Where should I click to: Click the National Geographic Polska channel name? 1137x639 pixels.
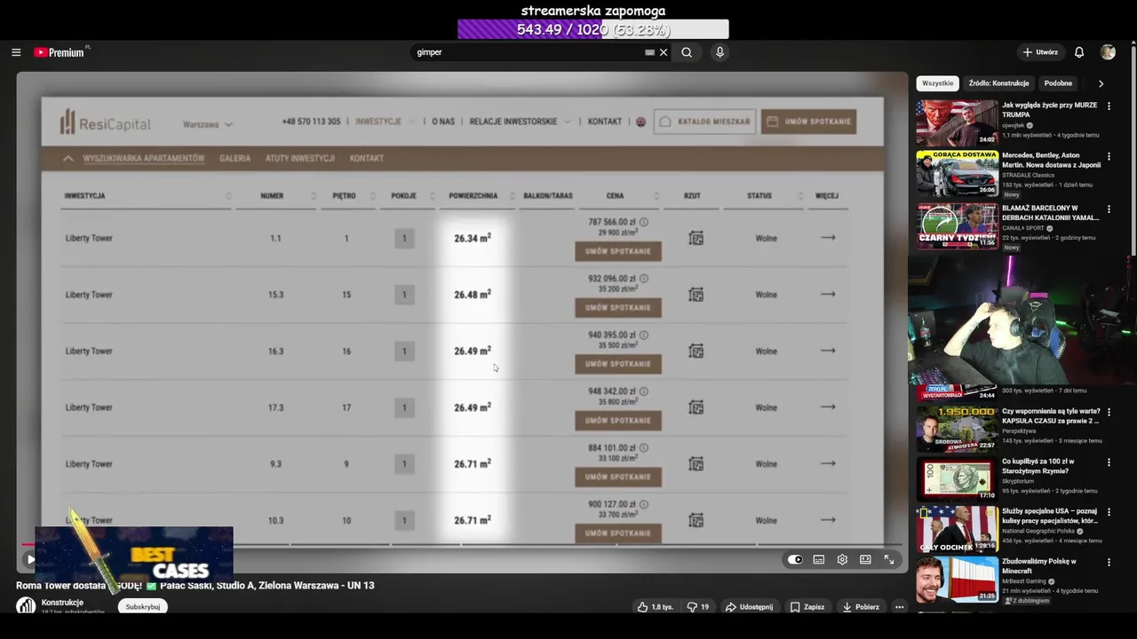[1039, 531]
